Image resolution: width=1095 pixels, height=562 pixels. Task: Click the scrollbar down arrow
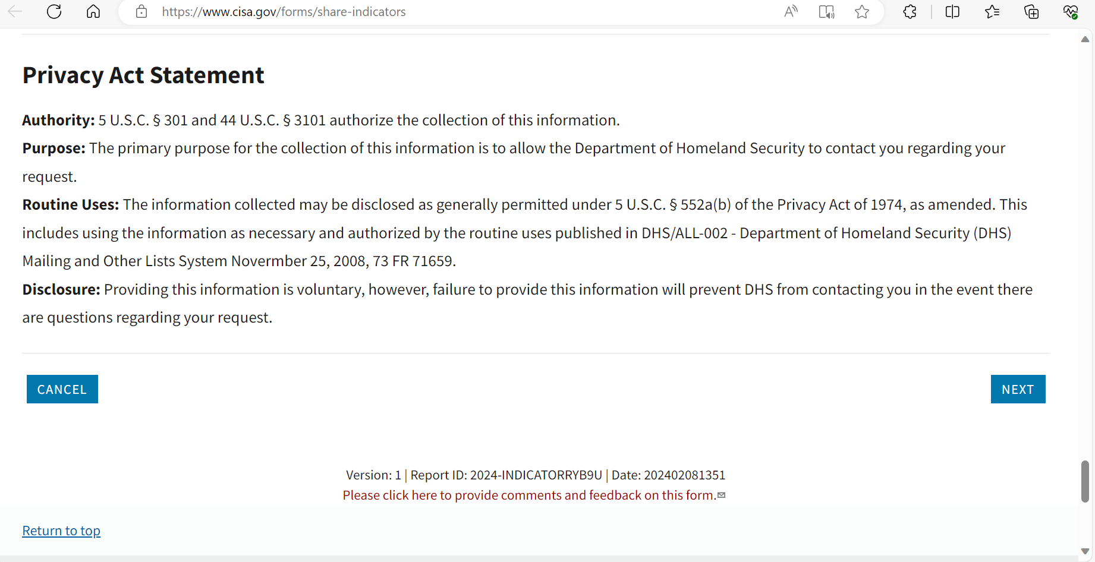click(1085, 551)
